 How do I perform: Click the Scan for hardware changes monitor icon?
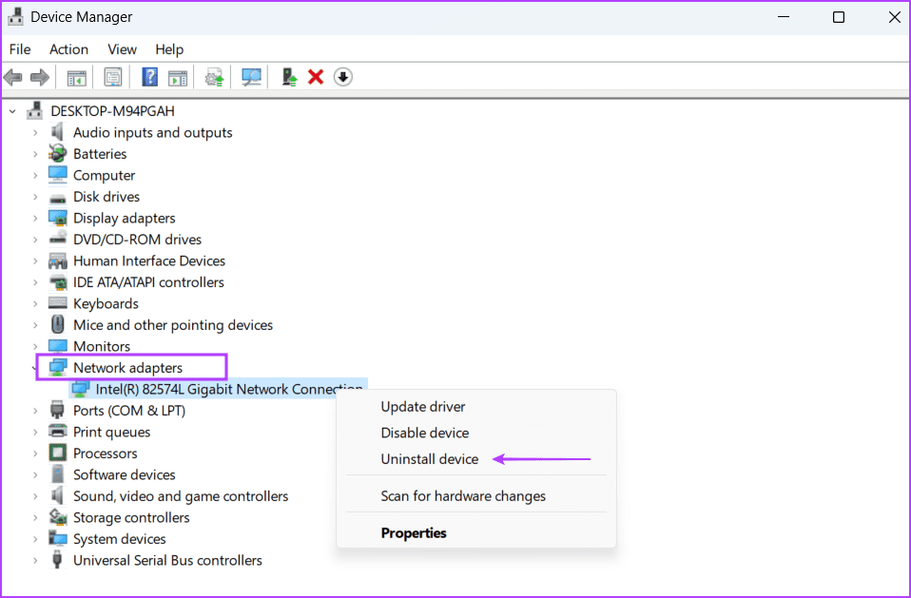click(252, 77)
